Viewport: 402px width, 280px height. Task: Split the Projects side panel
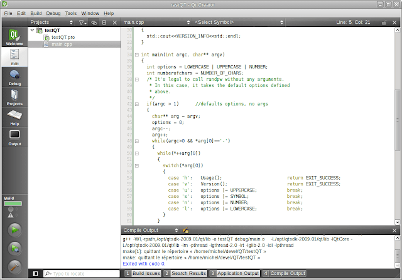104,23
